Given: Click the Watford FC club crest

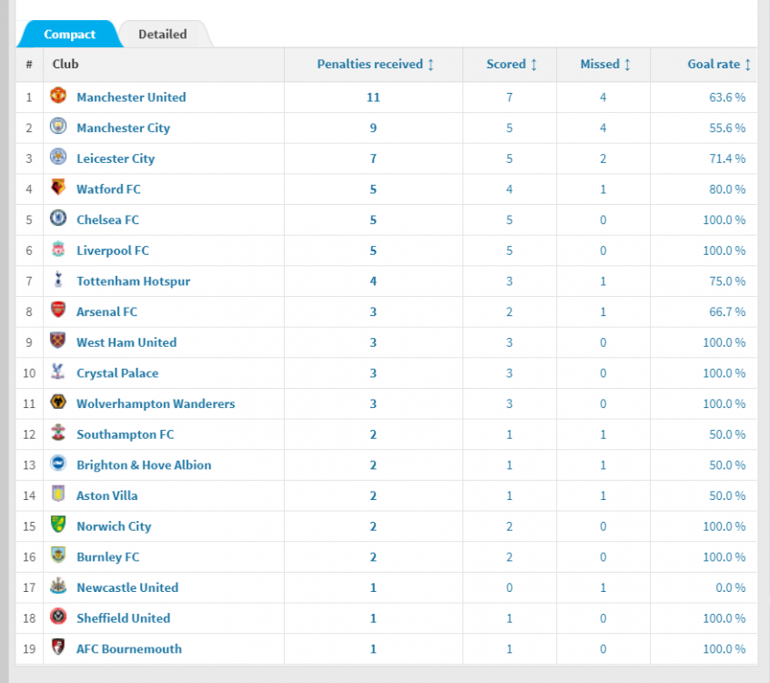Looking at the screenshot, I should click(x=58, y=188).
